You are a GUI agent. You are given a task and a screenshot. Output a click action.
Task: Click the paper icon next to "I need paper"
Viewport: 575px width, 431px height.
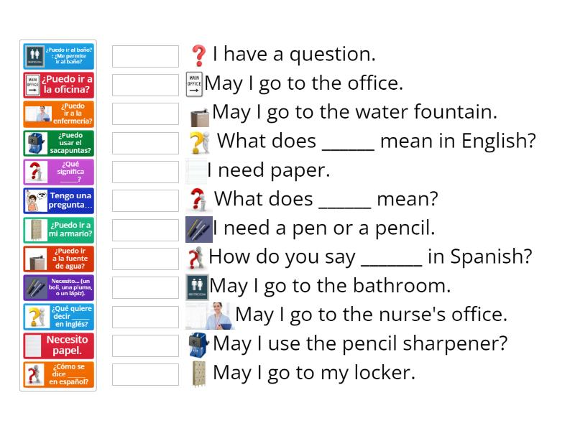194,170
